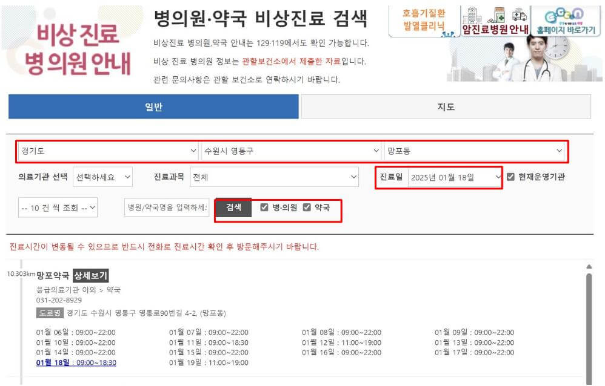Open the 수원시 영통구 district dropdown
This screenshot has width=605, height=386.
coord(291,149)
